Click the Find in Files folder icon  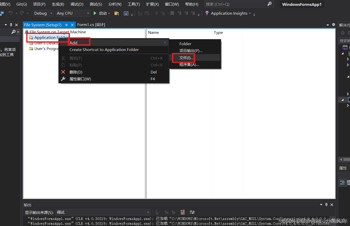(x=116, y=13)
